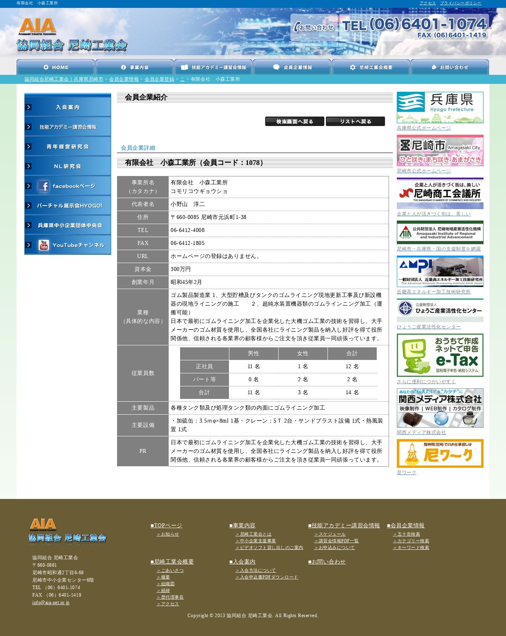Open footer ＞歴代理事長 link

[x=170, y=597]
